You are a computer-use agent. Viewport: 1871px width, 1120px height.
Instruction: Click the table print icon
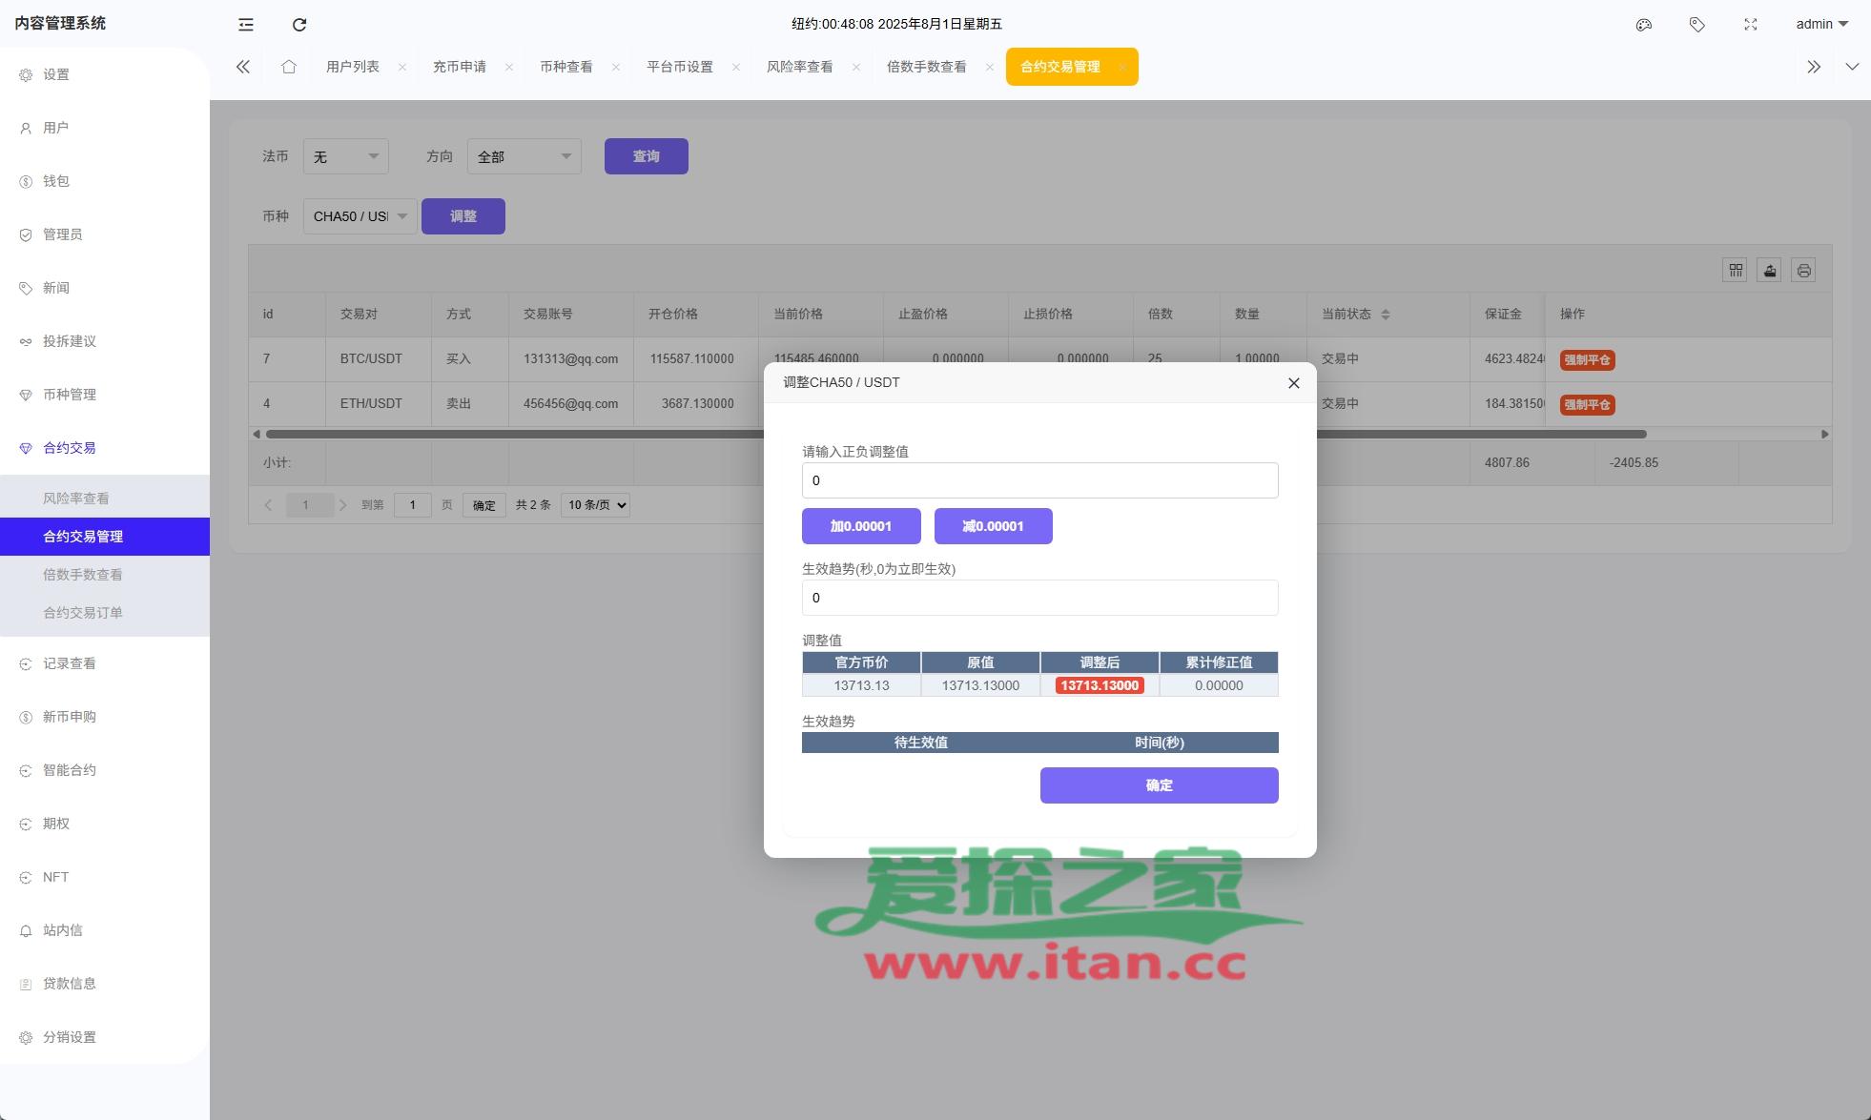pyautogui.click(x=1803, y=271)
